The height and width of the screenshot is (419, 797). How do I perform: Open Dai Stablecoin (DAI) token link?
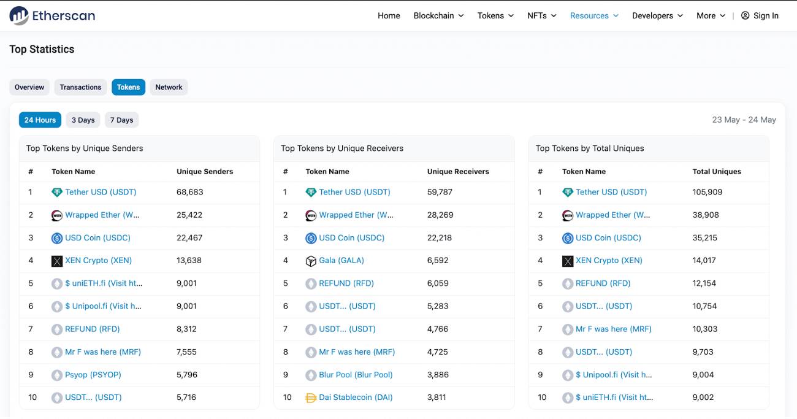click(356, 398)
